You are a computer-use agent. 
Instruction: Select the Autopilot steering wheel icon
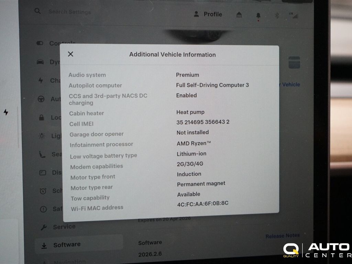41,99
